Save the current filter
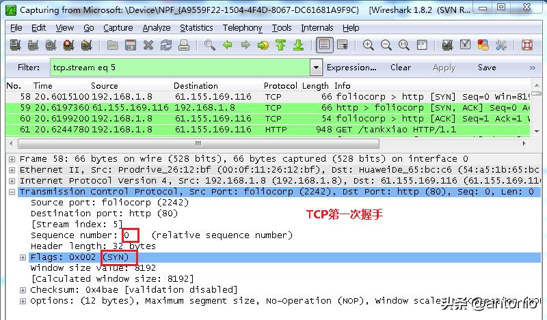547x320 pixels. [x=487, y=68]
